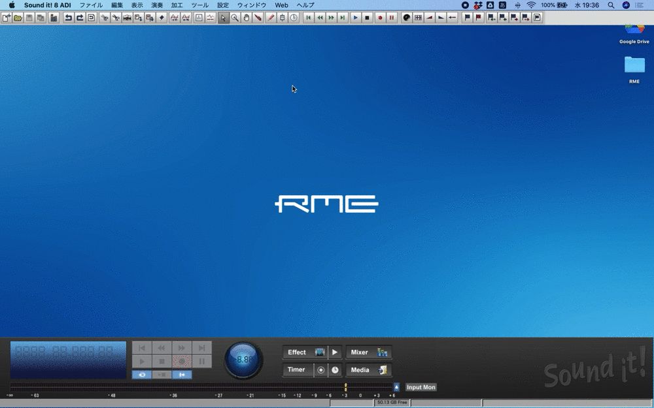Toggle the Timer record circle button
Viewport: 654px width, 408px height.
(x=321, y=370)
